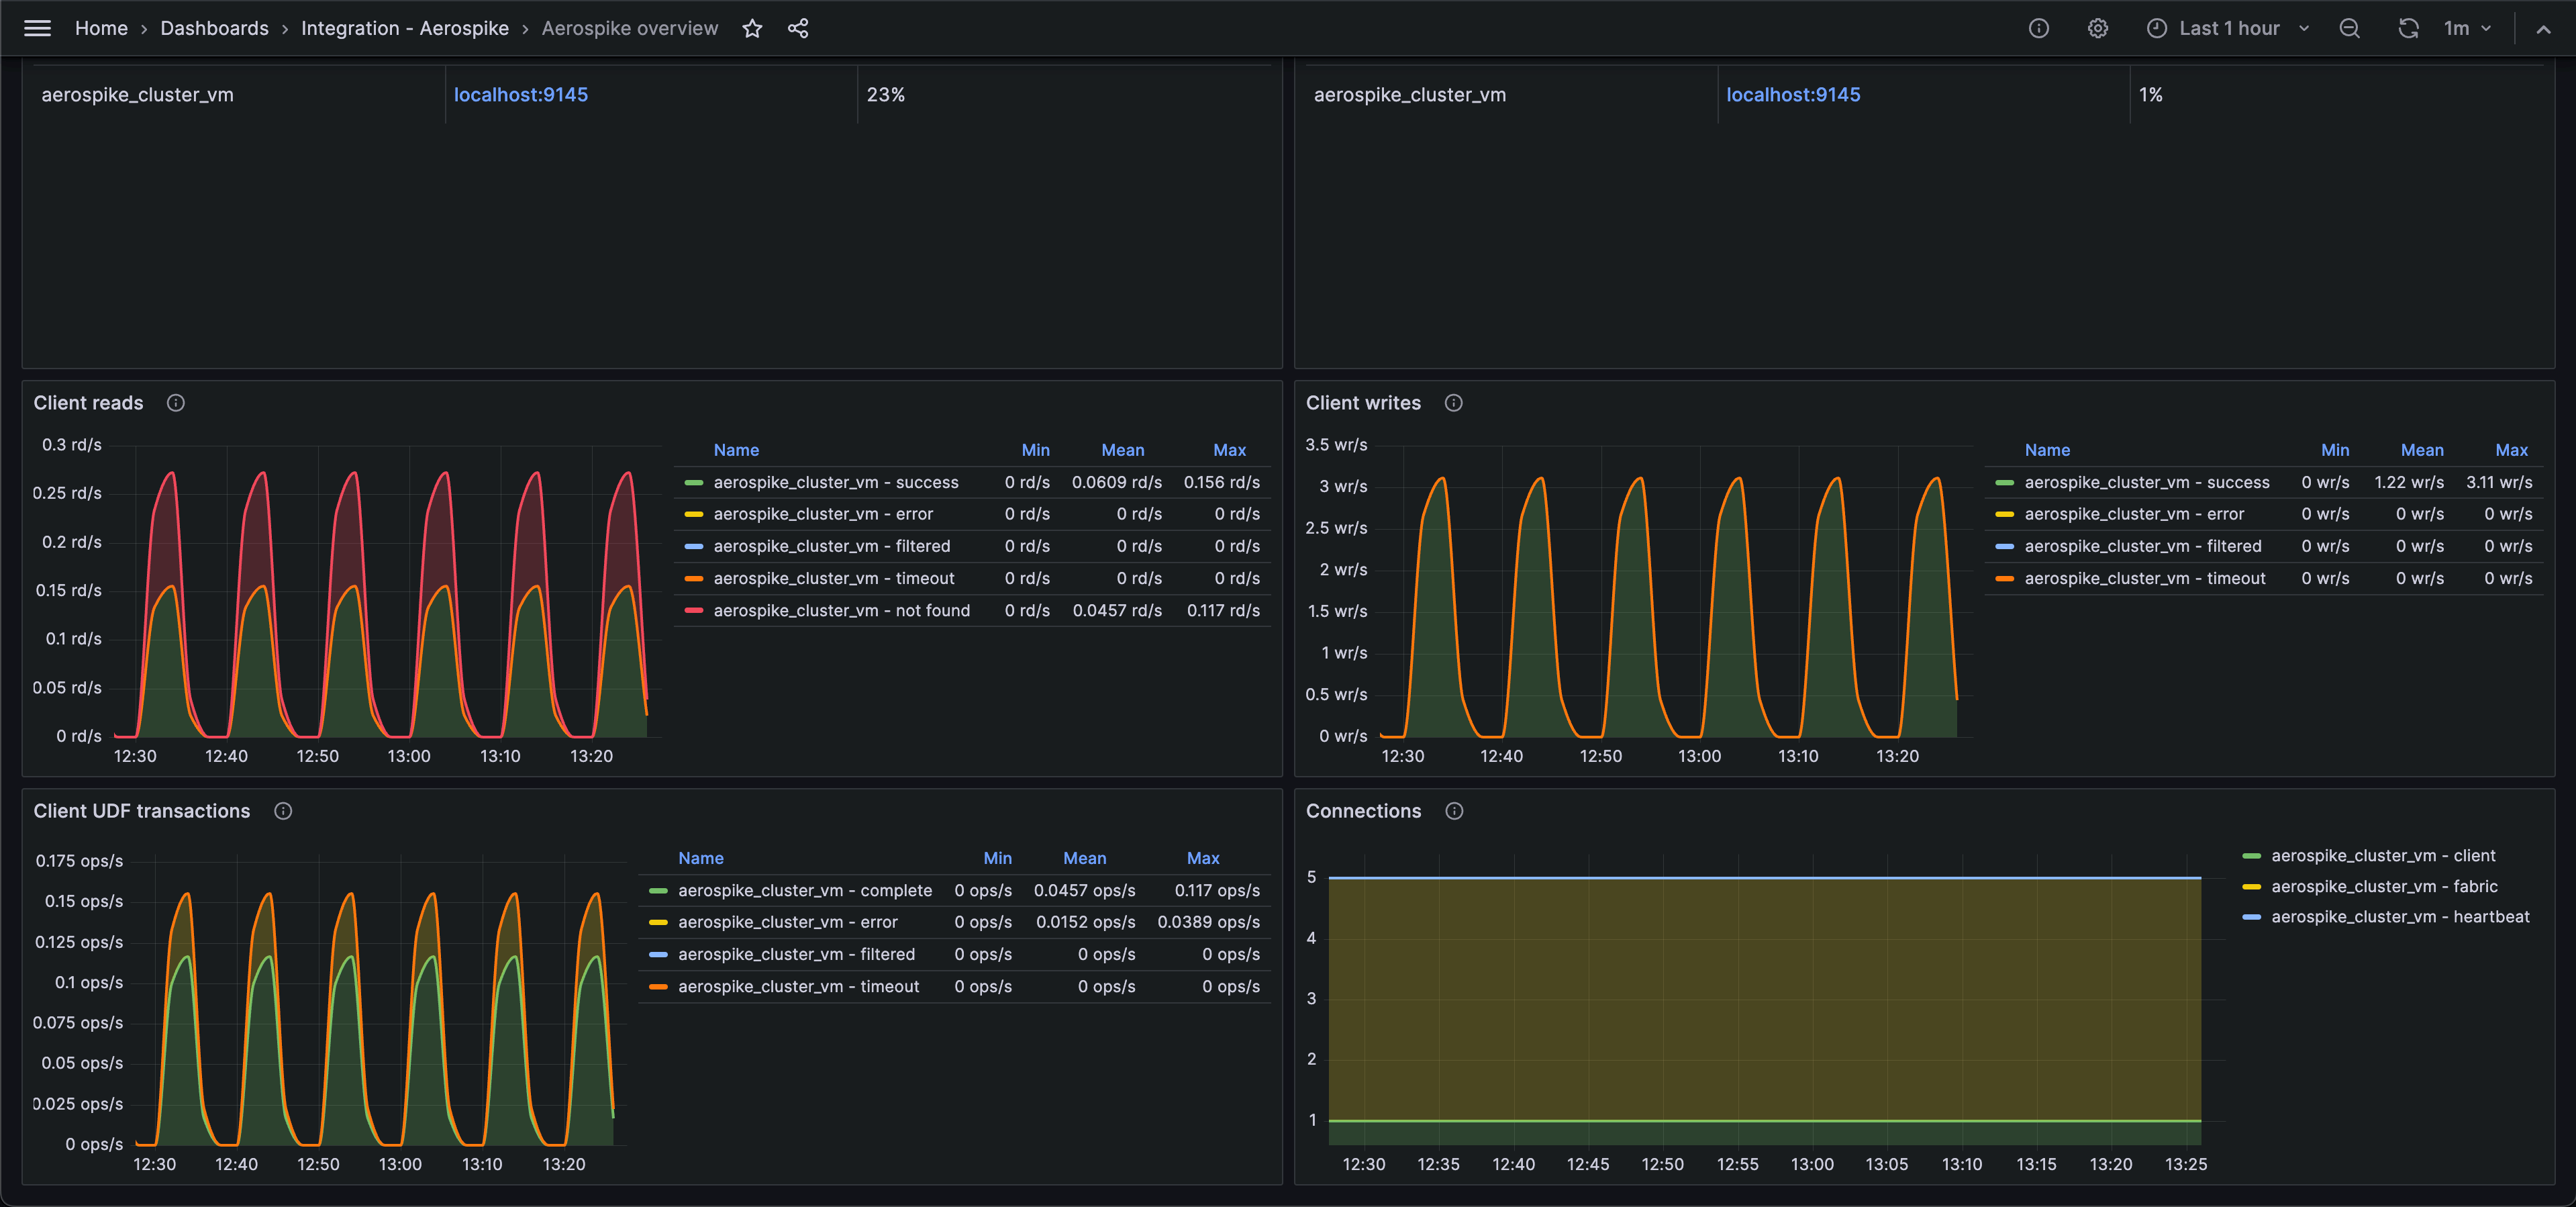This screenshot has width=2576, height=1207.
Task: Open the localhost:9145 link showing 23%
Action: click(520, 95)
